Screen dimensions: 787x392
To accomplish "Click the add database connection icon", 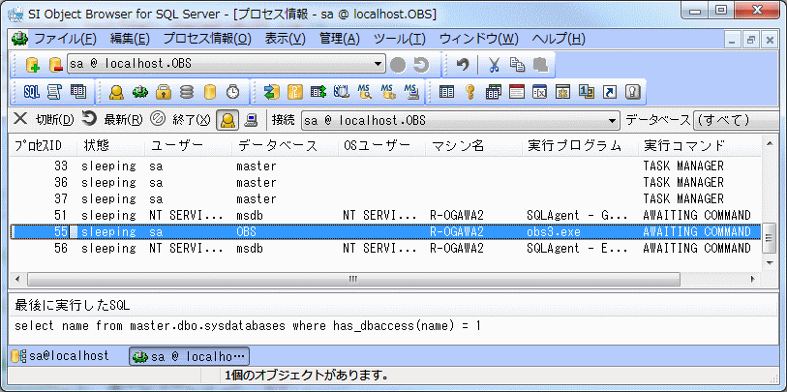I will point(32,65).
